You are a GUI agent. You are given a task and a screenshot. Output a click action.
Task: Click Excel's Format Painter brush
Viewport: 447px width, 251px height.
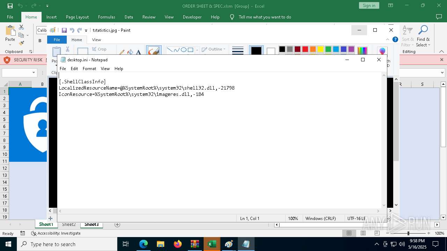[21, 43]
